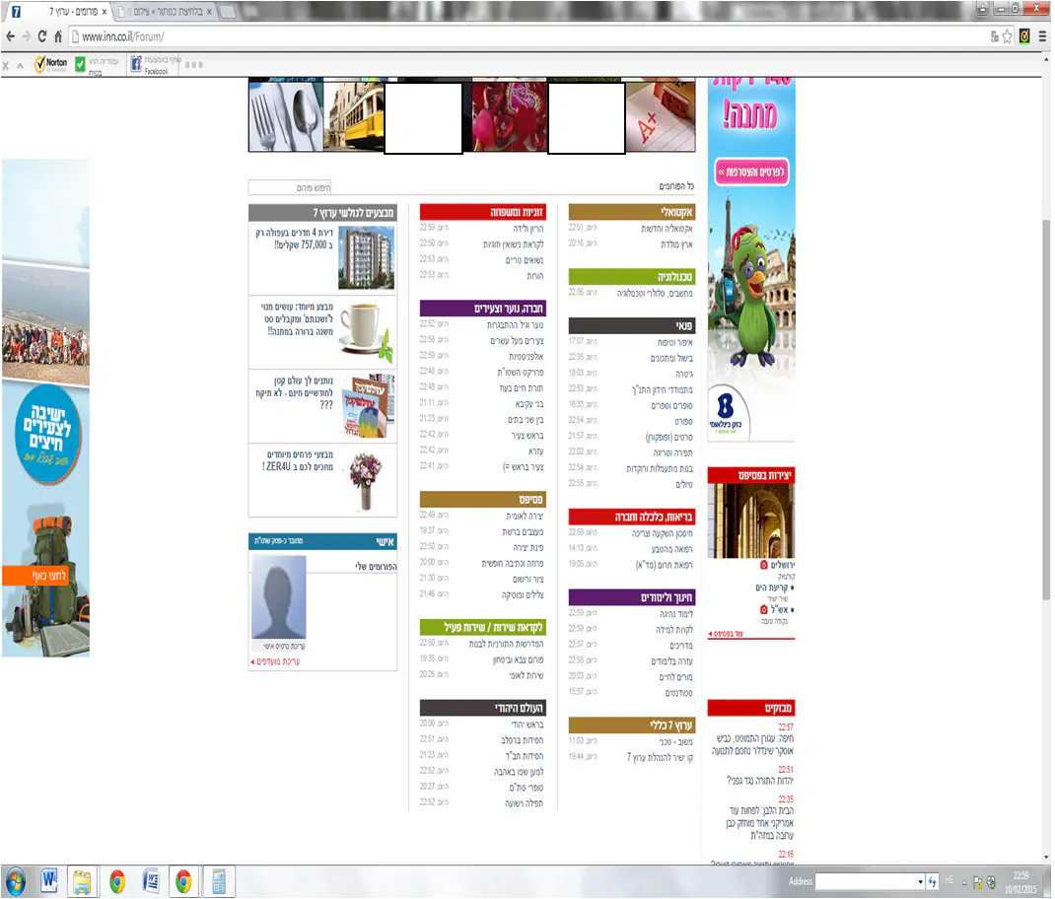Click the browser back arrow
The image size is (1055, 899).
tap(9, 36)
